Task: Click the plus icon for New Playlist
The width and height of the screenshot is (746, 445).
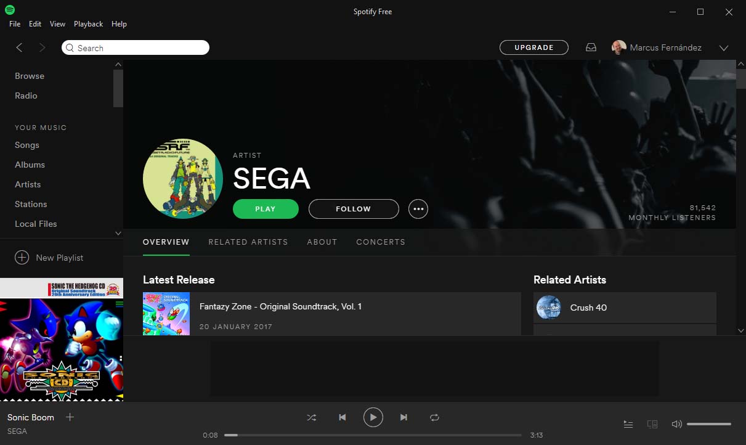Action: (x=22, y=258)
